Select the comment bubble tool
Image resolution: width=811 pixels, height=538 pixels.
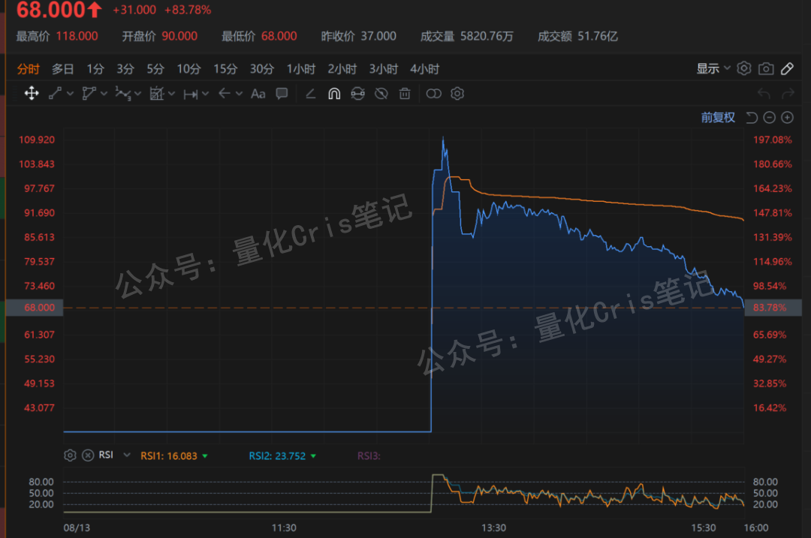pyautogui.click(x=282, y=93)
